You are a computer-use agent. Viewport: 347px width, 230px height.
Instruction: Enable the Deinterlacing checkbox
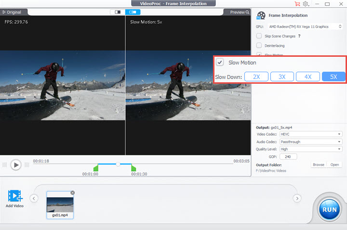259,46
